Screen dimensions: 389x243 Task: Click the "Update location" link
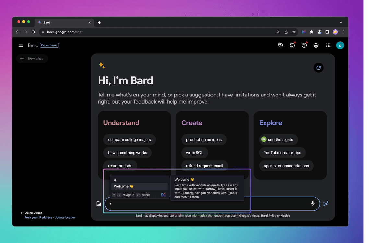65,218
